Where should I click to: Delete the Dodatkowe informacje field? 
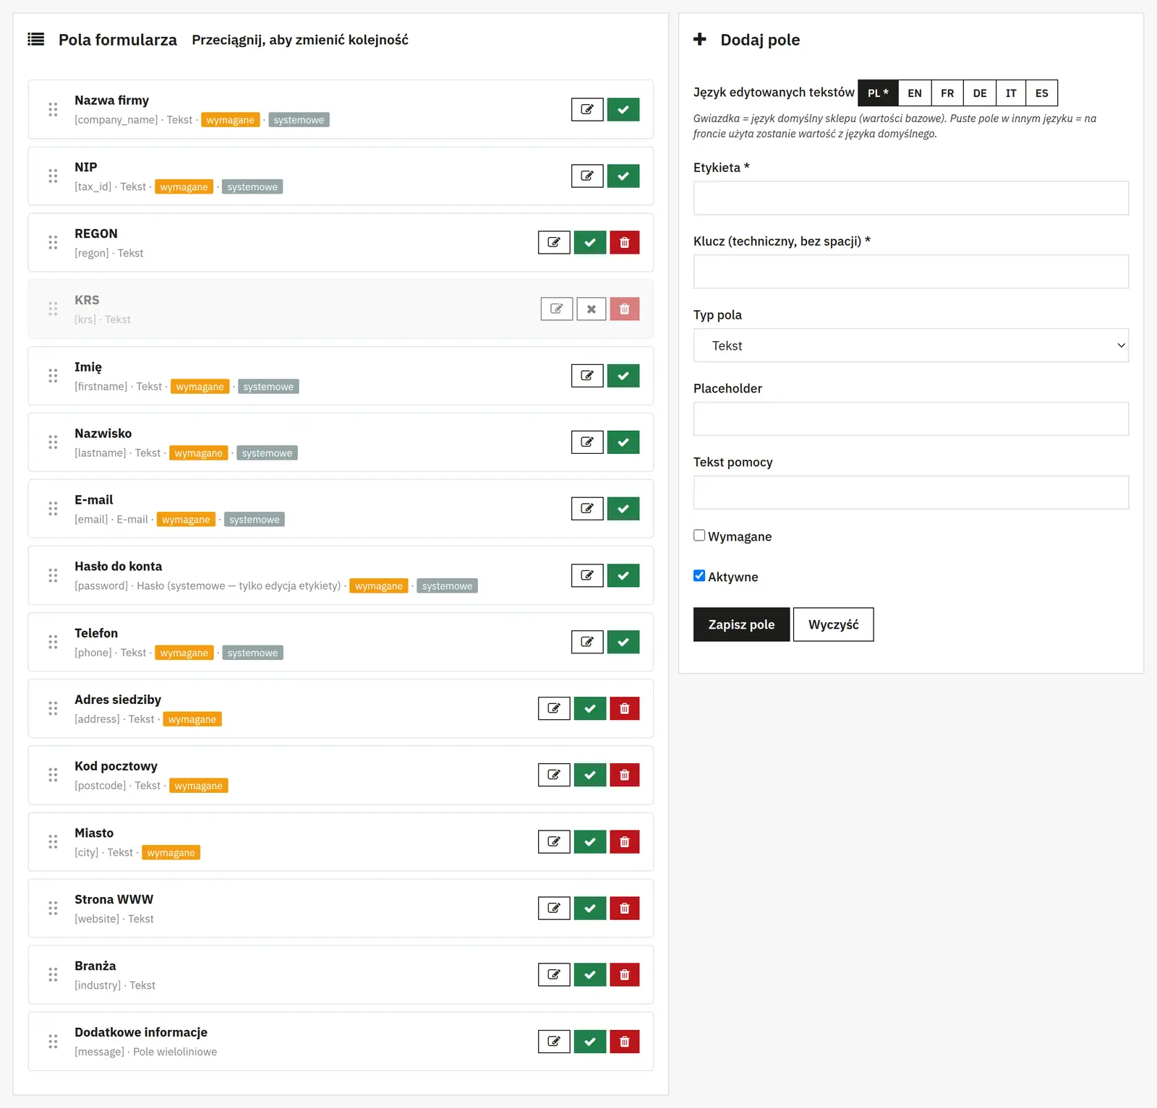click(625, 1042)
